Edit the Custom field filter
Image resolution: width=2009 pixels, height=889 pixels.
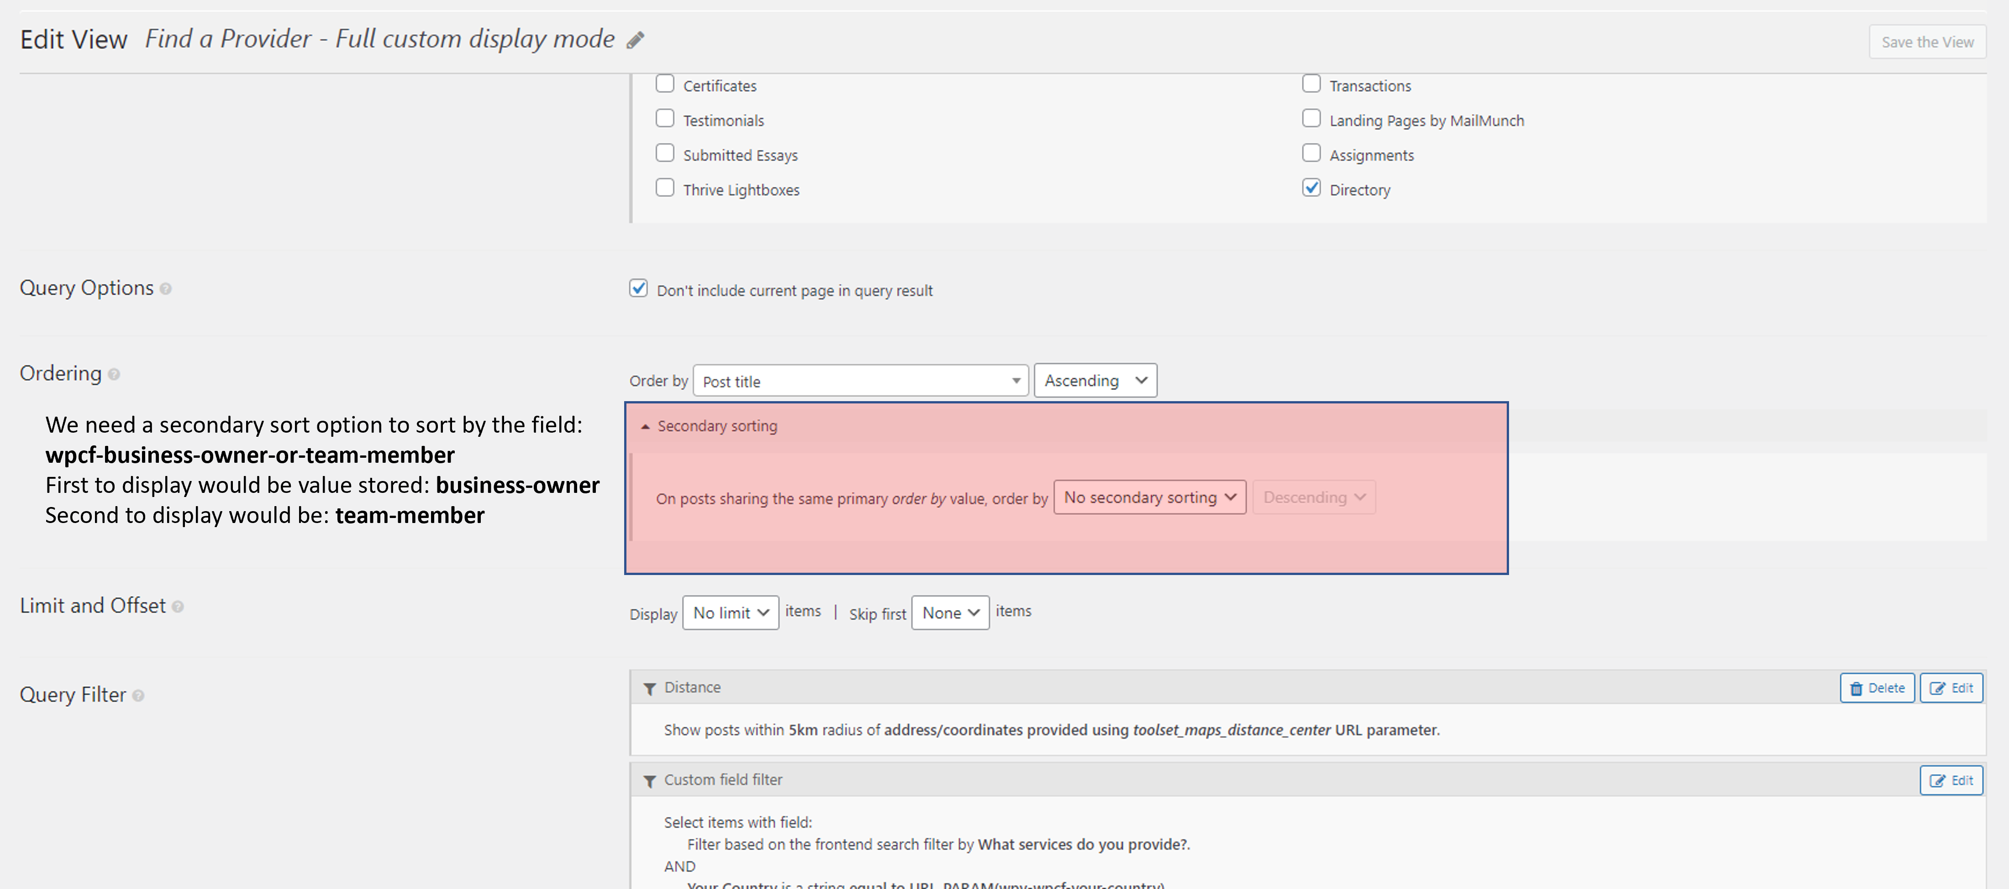[1951, 780]
